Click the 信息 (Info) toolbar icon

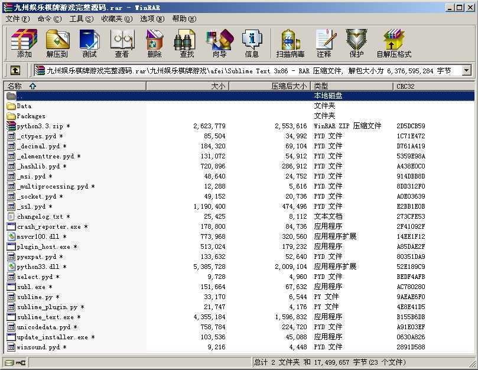coord(252,43)
